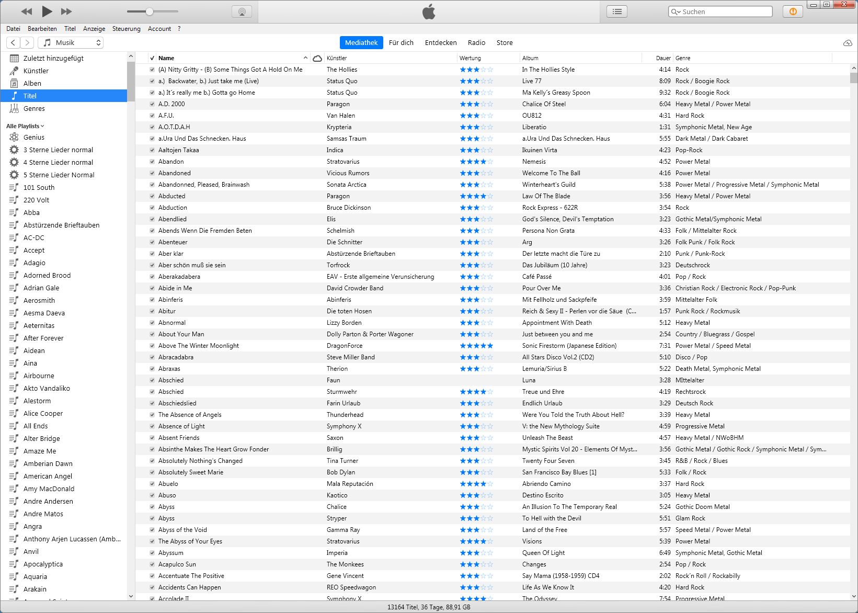Open the Account menu
Viewport: 858px width, 613px height.
(159, 29)
